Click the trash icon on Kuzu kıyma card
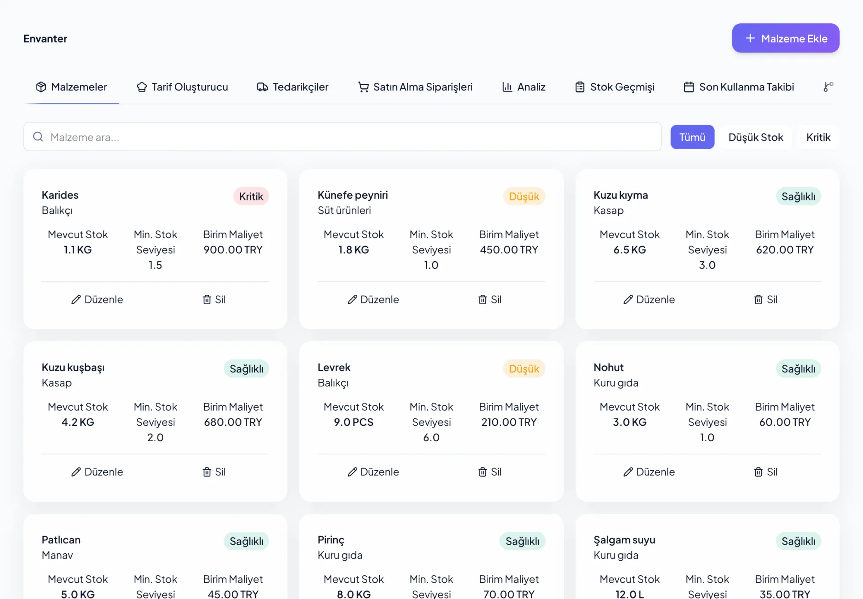863x599 pixels. (758, 299)
